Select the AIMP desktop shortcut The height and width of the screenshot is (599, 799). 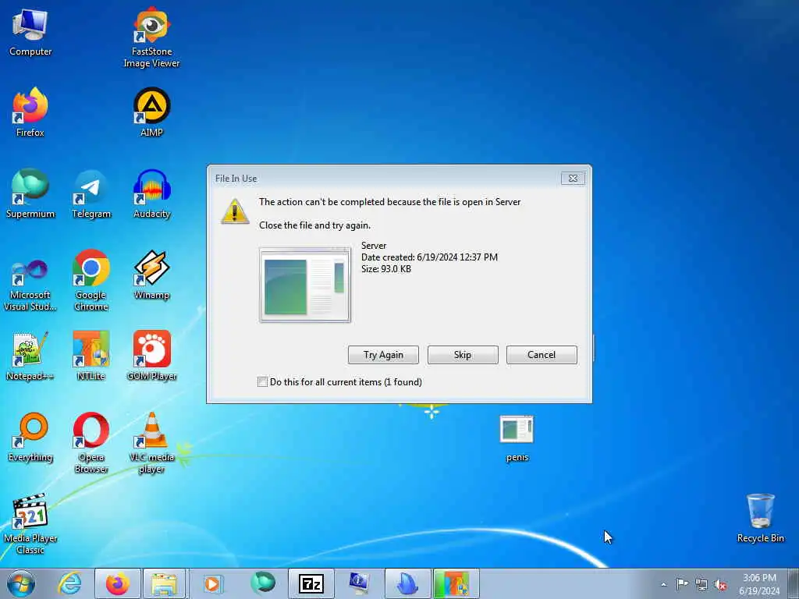pyautogui.click(x=151, y=112)
